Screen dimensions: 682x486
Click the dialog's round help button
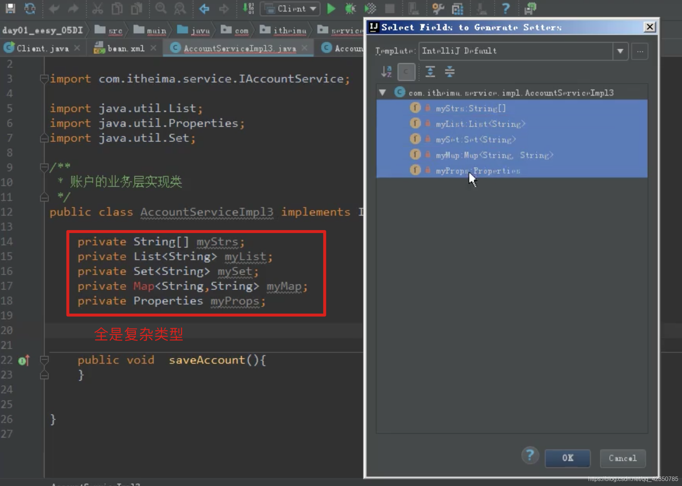click(x=530, y=455)
